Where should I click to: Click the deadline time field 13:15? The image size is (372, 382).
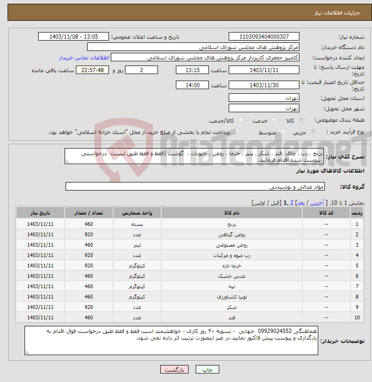(192, 70)
